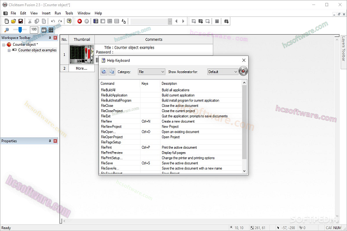Collapse the Counter object tree node
The width and height of the screenshot is (347, 231).
[3, 45]
